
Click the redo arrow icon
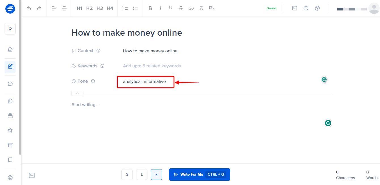pyautogui.click(x=39, y=8)
